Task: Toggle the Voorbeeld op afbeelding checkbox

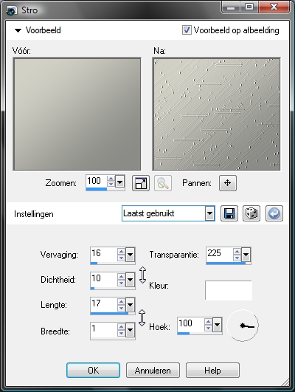Action: click(187, 30)
